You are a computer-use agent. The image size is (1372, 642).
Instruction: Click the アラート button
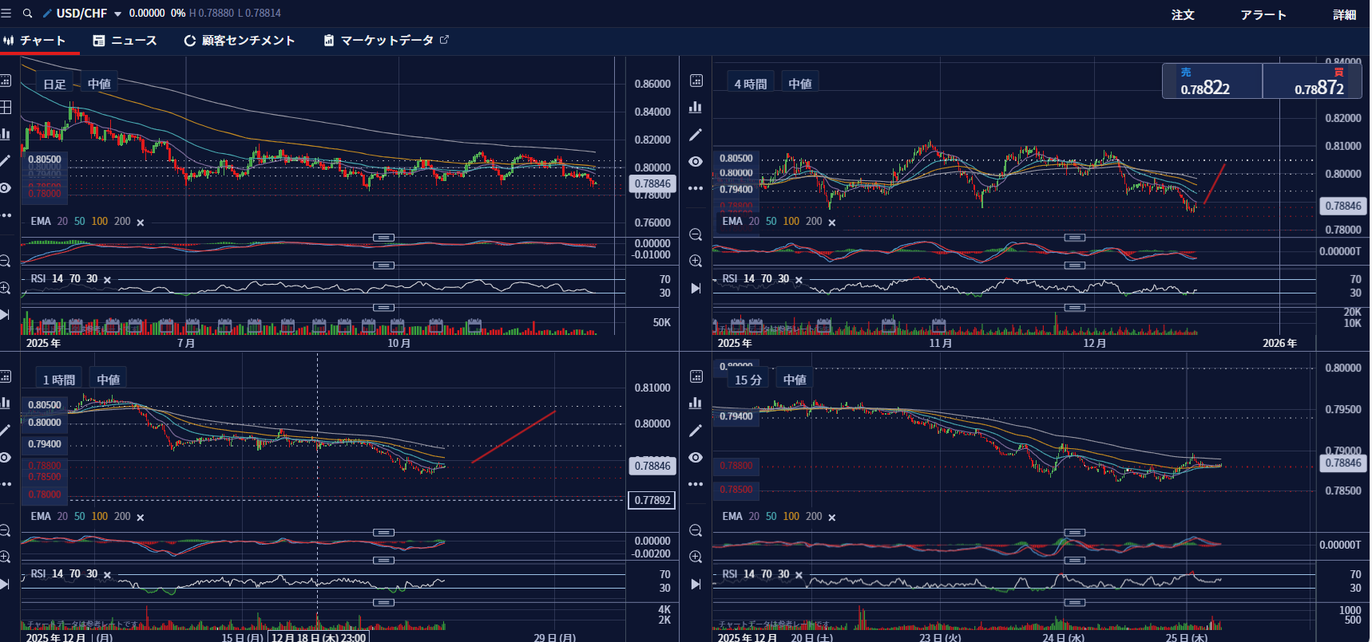tap(1263, 14)
